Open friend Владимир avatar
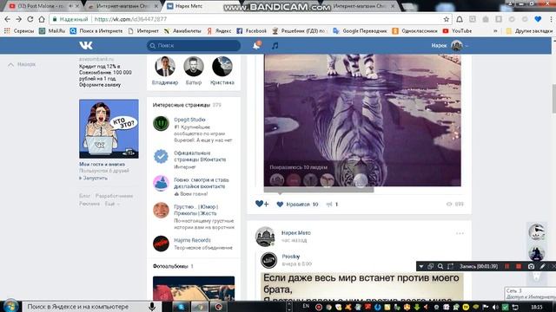This screenshot has height=312, width=556. (165, 67)
